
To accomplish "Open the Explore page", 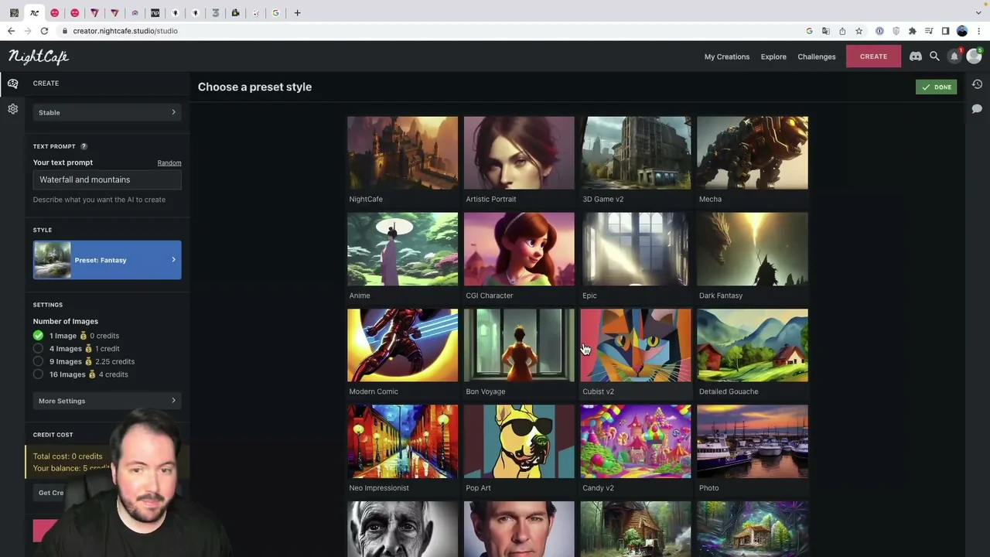I will [773, 56].
